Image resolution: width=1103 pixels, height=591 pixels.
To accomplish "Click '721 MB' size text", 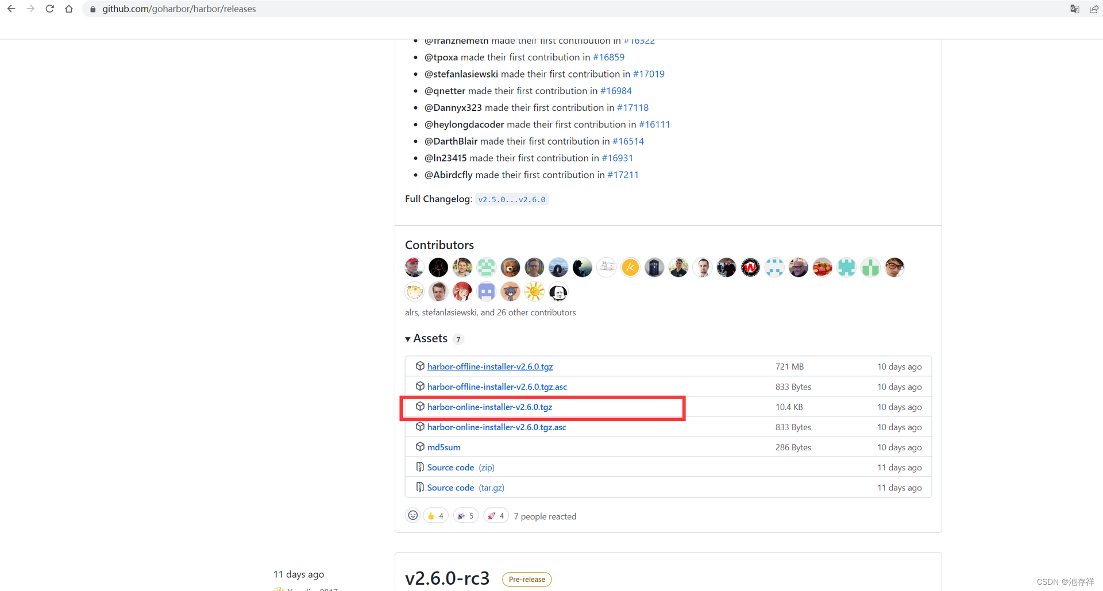I will tap(789, 367).
